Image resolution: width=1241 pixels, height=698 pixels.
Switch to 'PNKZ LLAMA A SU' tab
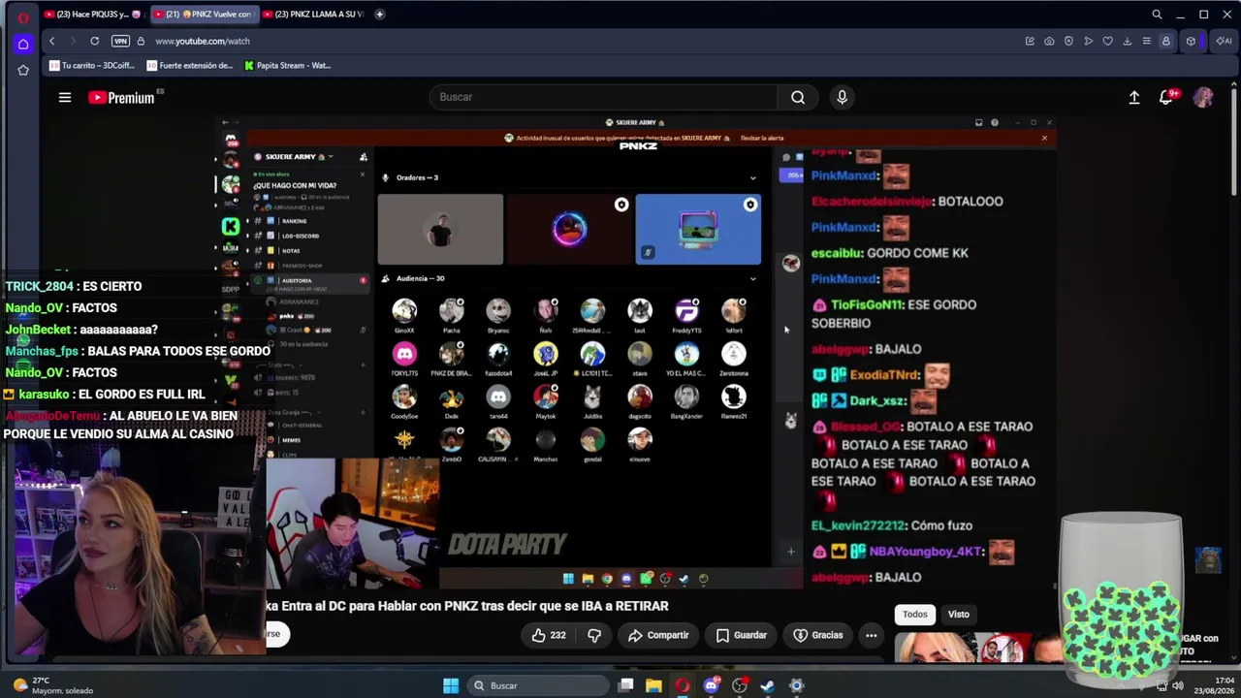coord(312,15)
